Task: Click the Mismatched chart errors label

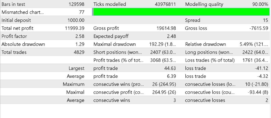Action: pos(22,12)
